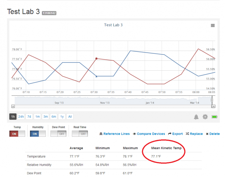This screenshot has height=177, width=225.
Task: Click the Reference Lines icon
Action: [101, 134]
